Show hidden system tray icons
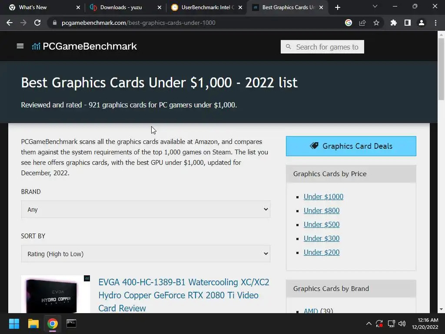The image size is (445, 334). pyautogui.click(x=369, y=324)
